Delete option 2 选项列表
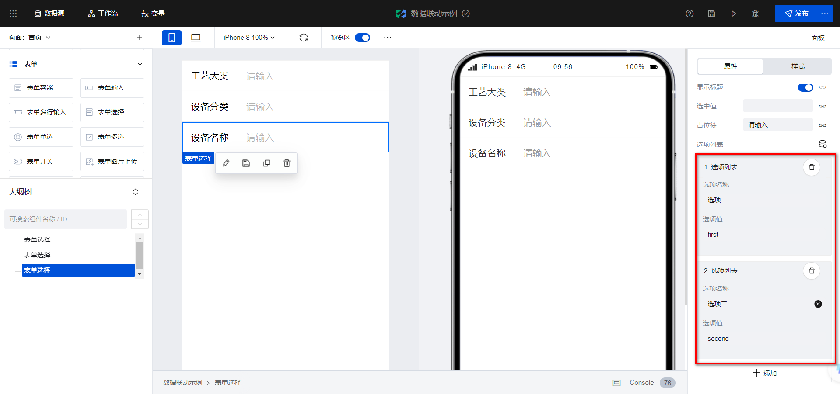The width and height of the screenshot is (840, 394). pos(812,271)
